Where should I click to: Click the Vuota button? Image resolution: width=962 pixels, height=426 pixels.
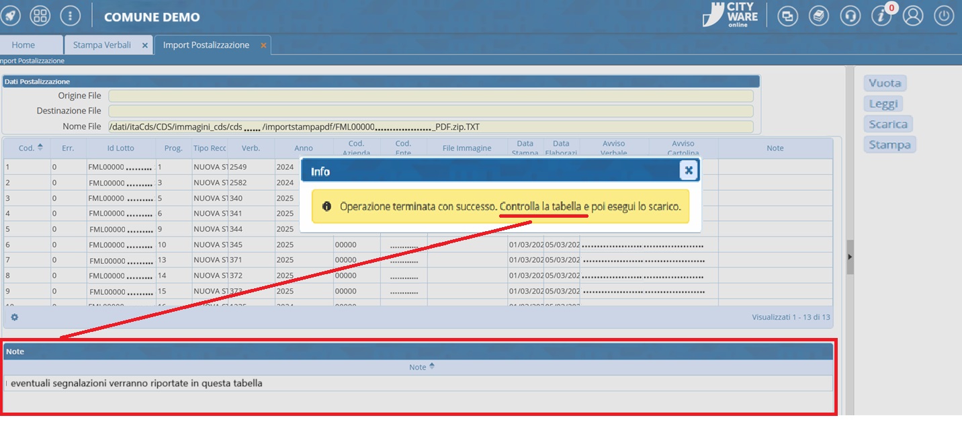tap(884, 83)
